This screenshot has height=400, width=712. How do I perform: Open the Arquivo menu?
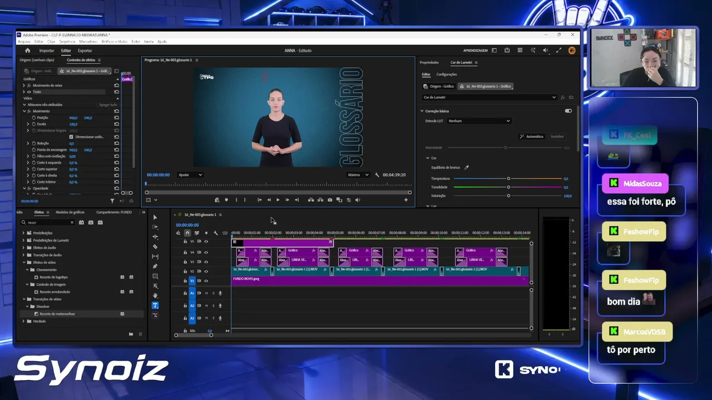pos(24,42)
